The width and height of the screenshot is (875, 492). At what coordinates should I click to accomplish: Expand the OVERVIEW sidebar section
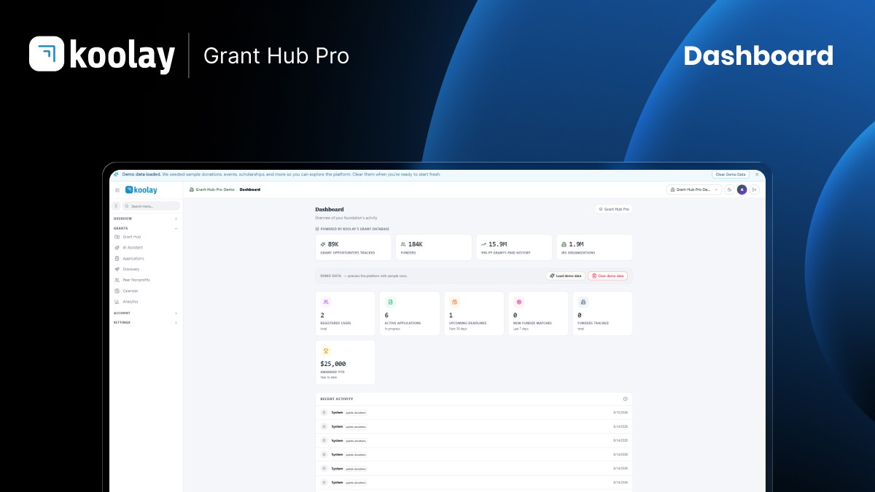(146, 219)
